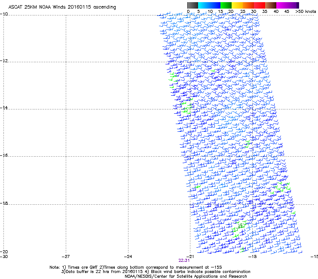The width and height of the screenshot is (318, 279).
Task: Click the '45' label under the color bar
Action: (287, 12)
